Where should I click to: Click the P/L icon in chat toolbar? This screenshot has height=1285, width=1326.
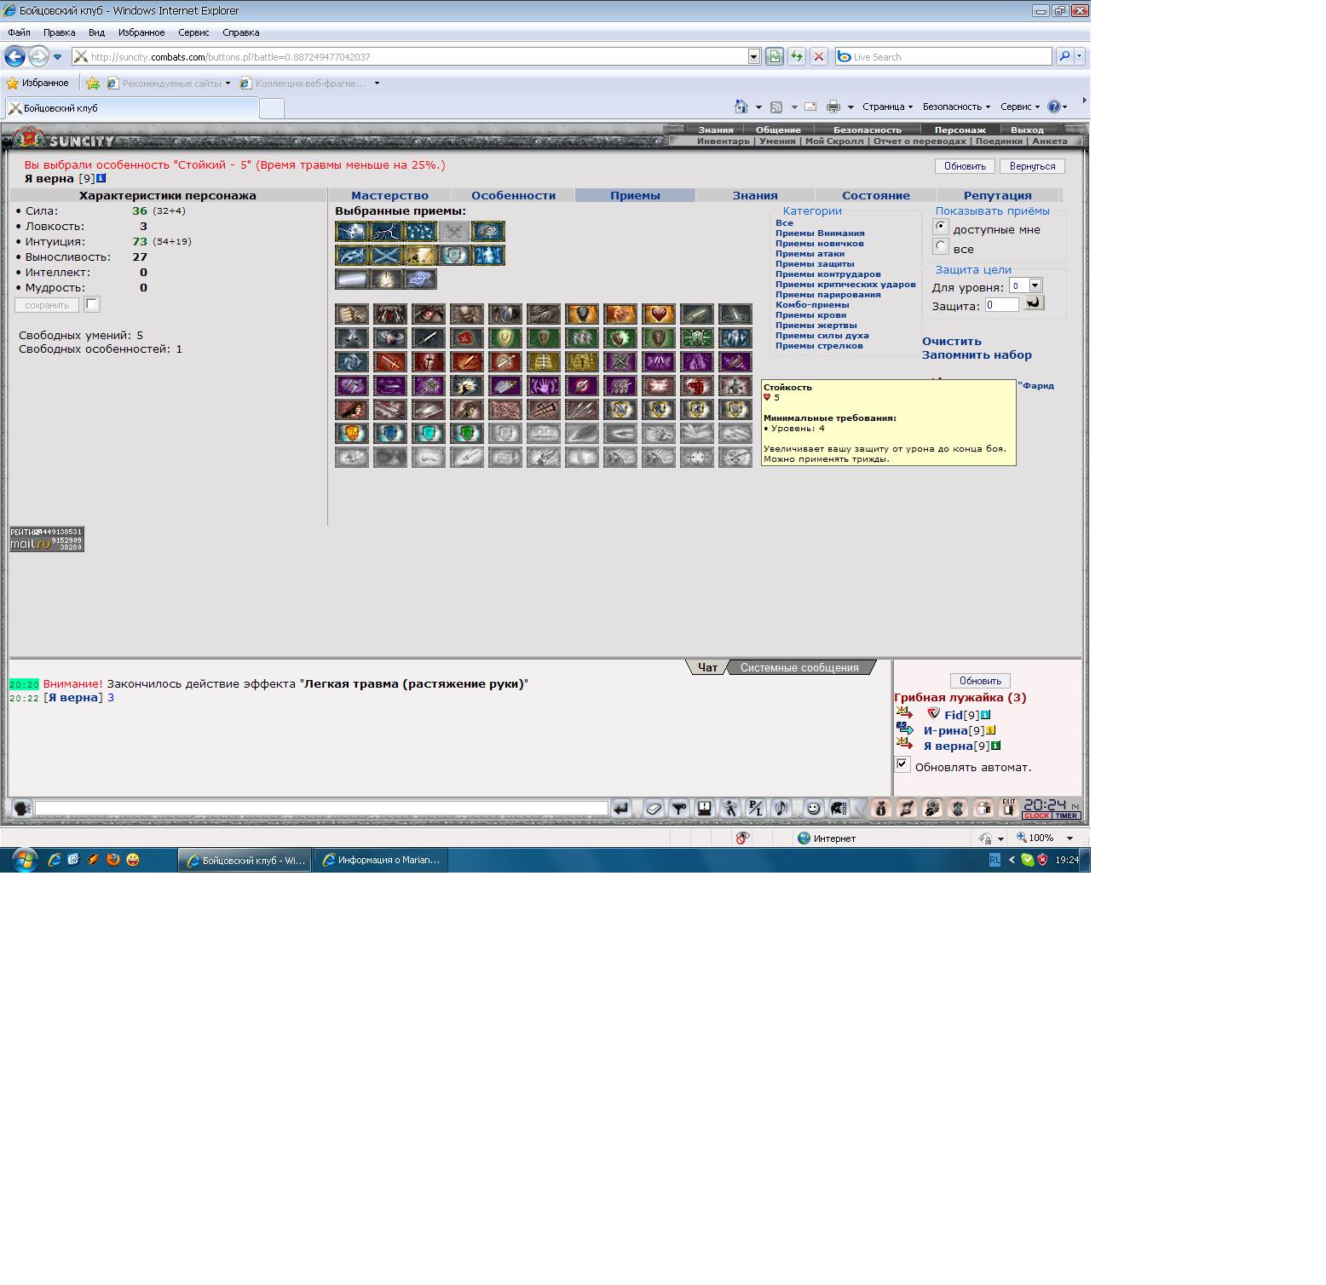point(756,809)
